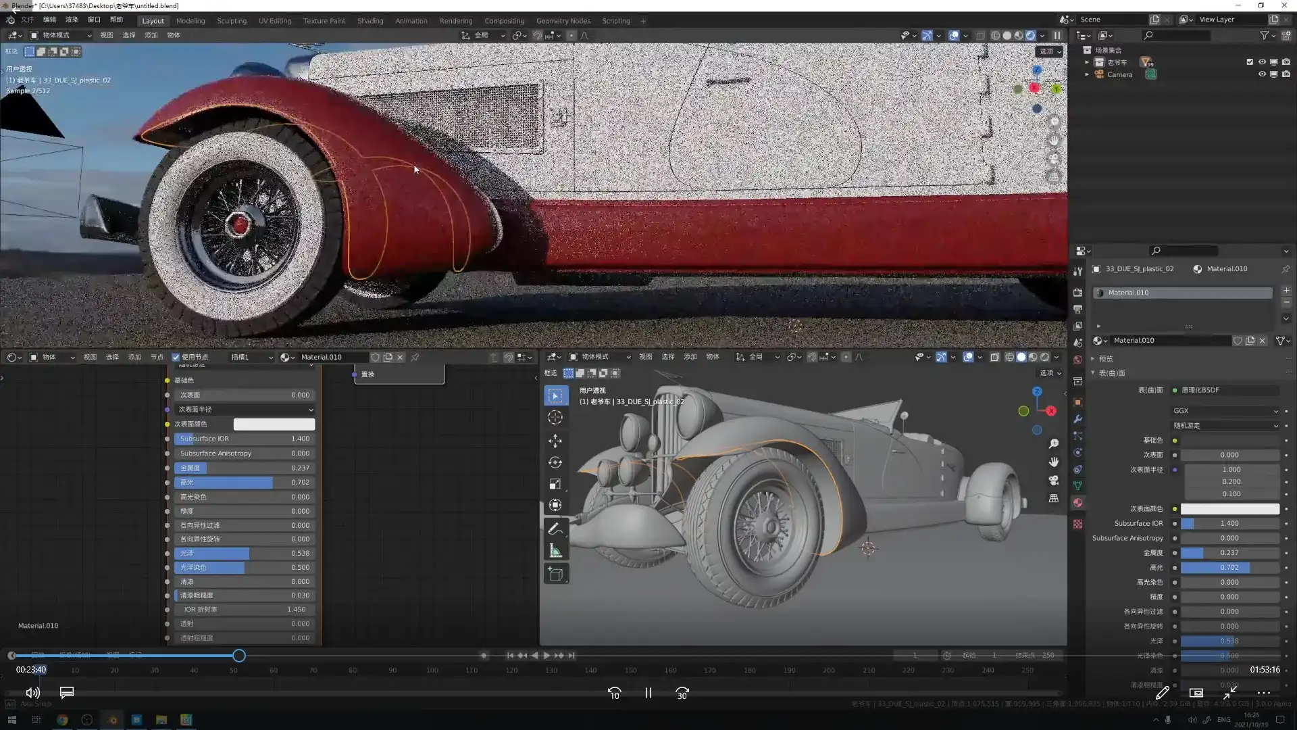This screenshot has width=1297, height=730.
Task: Open the Geometry Nodes workspace tab
Action: (563, 21)
